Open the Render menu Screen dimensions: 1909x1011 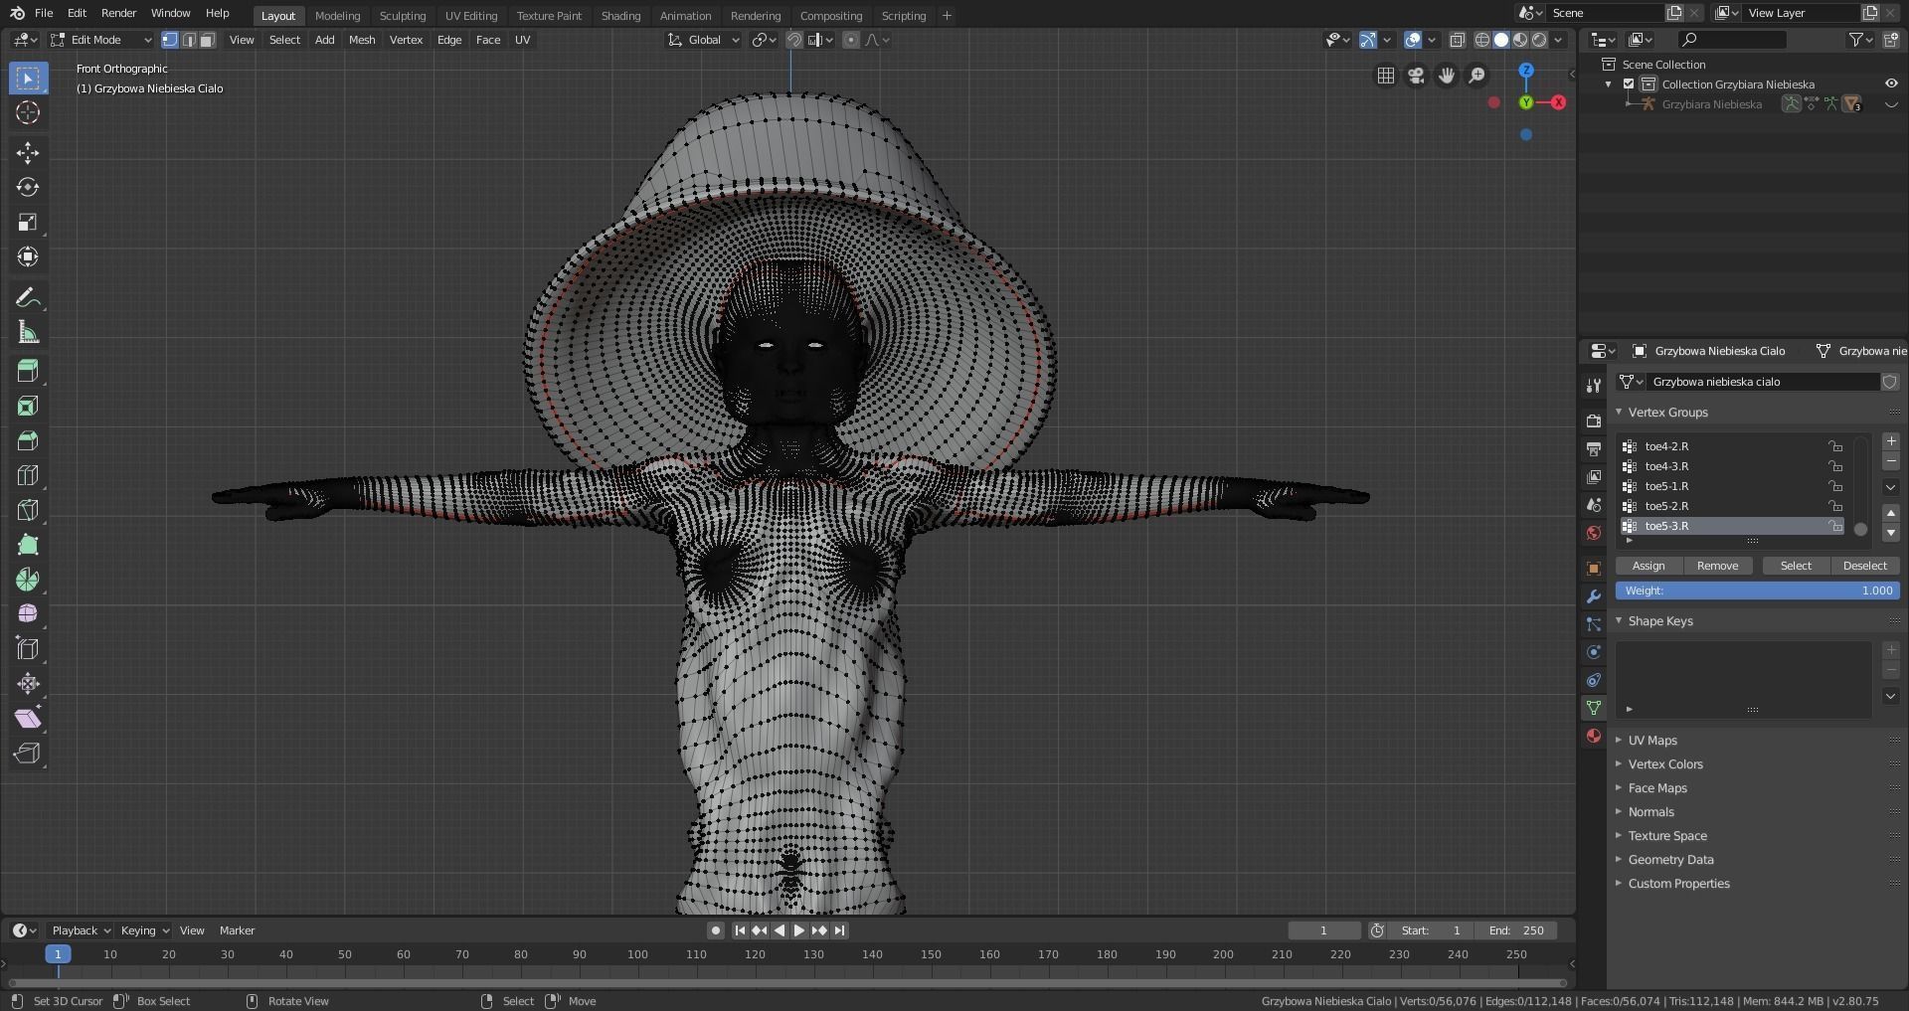point(118,13)
